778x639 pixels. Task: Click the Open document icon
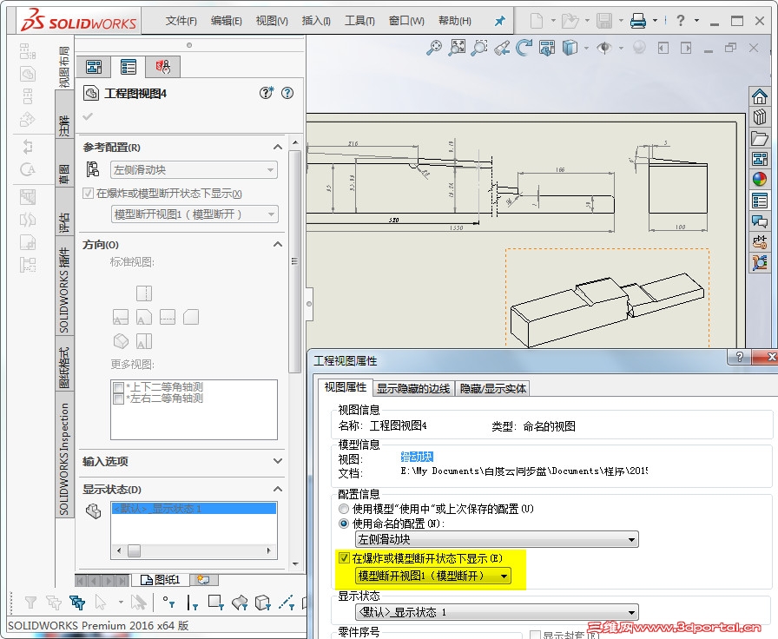tap(570, 20)
